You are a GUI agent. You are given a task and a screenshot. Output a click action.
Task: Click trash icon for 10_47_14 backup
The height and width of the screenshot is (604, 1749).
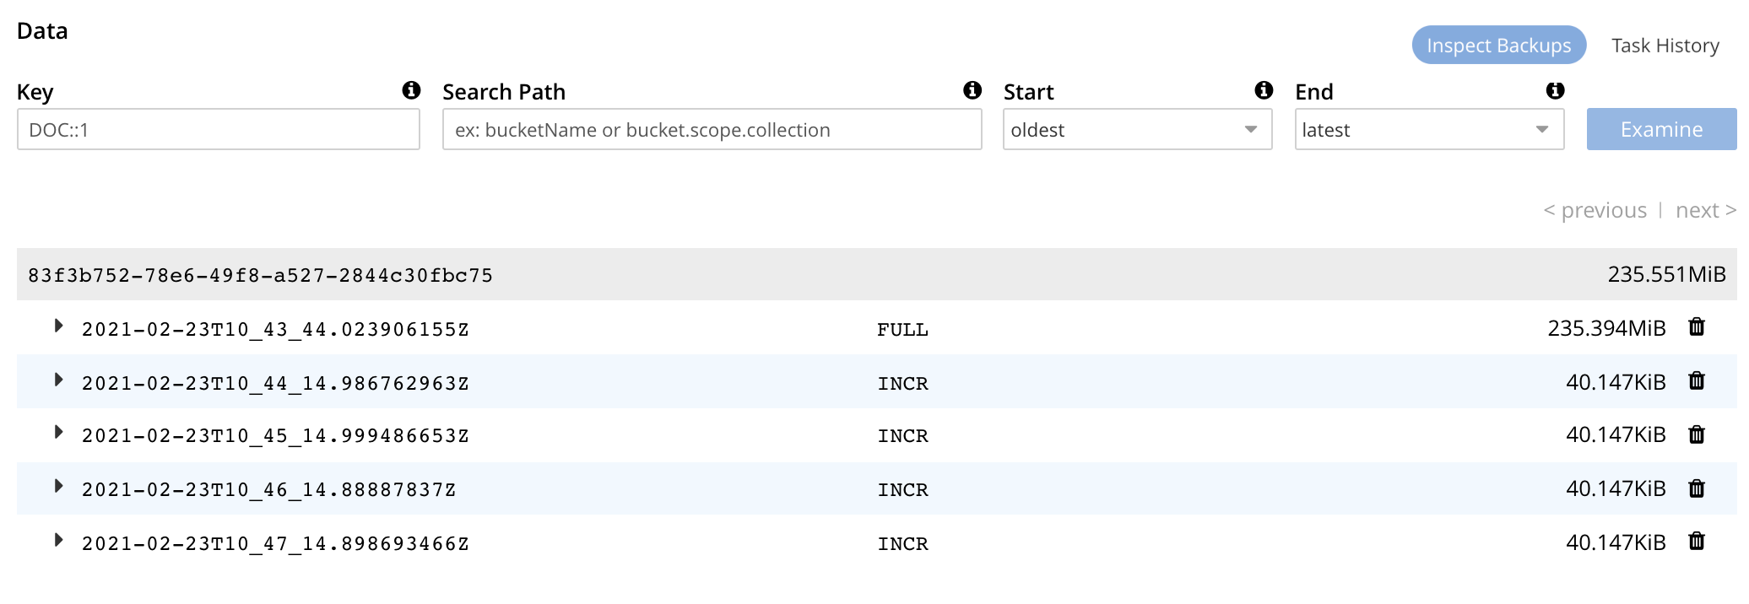(x=1696, y=542)
